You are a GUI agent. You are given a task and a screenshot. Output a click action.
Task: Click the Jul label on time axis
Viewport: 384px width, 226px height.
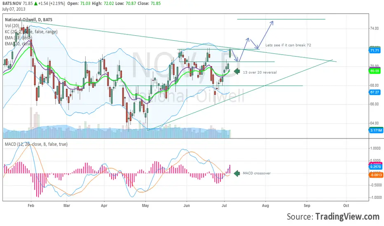pyautogui.click(x=224, y=205)
